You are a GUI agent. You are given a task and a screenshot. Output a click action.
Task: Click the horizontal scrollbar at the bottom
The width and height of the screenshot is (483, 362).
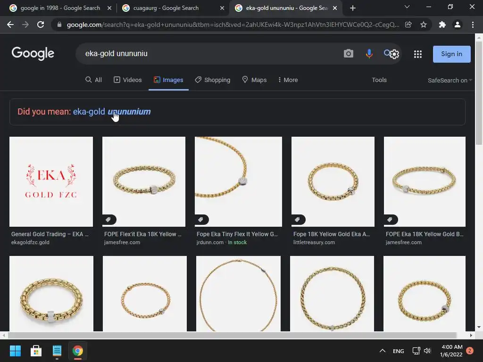[232, 335]
